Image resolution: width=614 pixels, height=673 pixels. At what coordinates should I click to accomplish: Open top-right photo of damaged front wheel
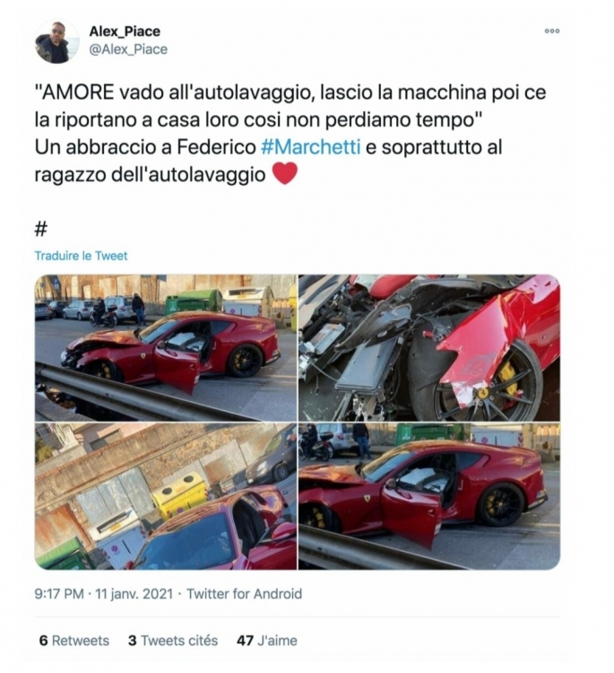[429, 347]
